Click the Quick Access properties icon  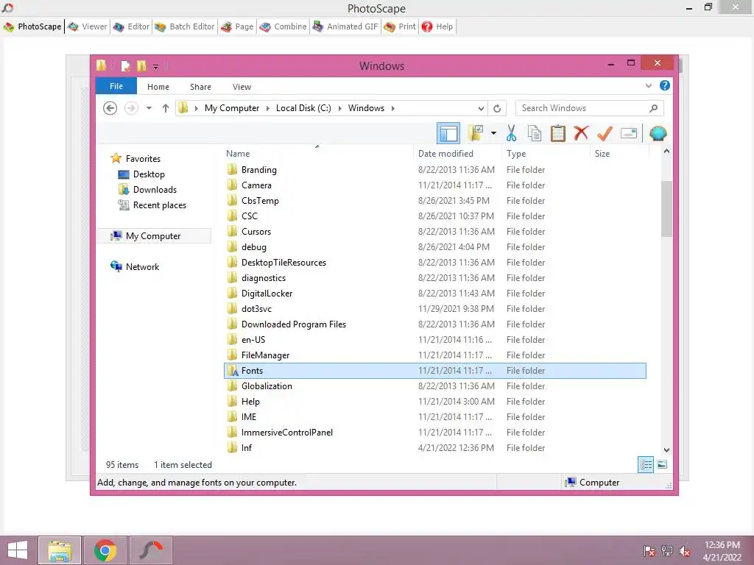pyautogui.click(x=125, y=65)
